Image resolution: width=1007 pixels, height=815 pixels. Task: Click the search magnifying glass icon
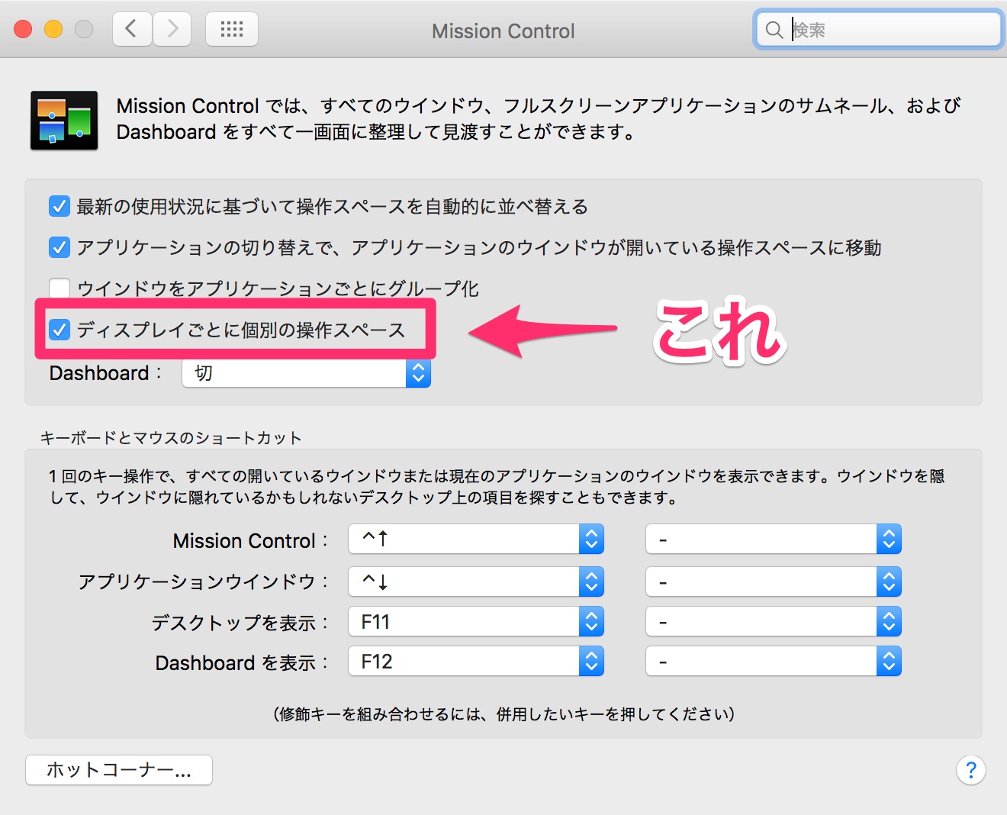(774, 30)
